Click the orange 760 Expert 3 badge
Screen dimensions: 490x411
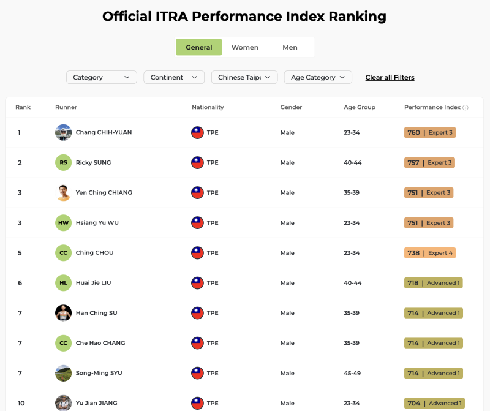coord(430,132)
